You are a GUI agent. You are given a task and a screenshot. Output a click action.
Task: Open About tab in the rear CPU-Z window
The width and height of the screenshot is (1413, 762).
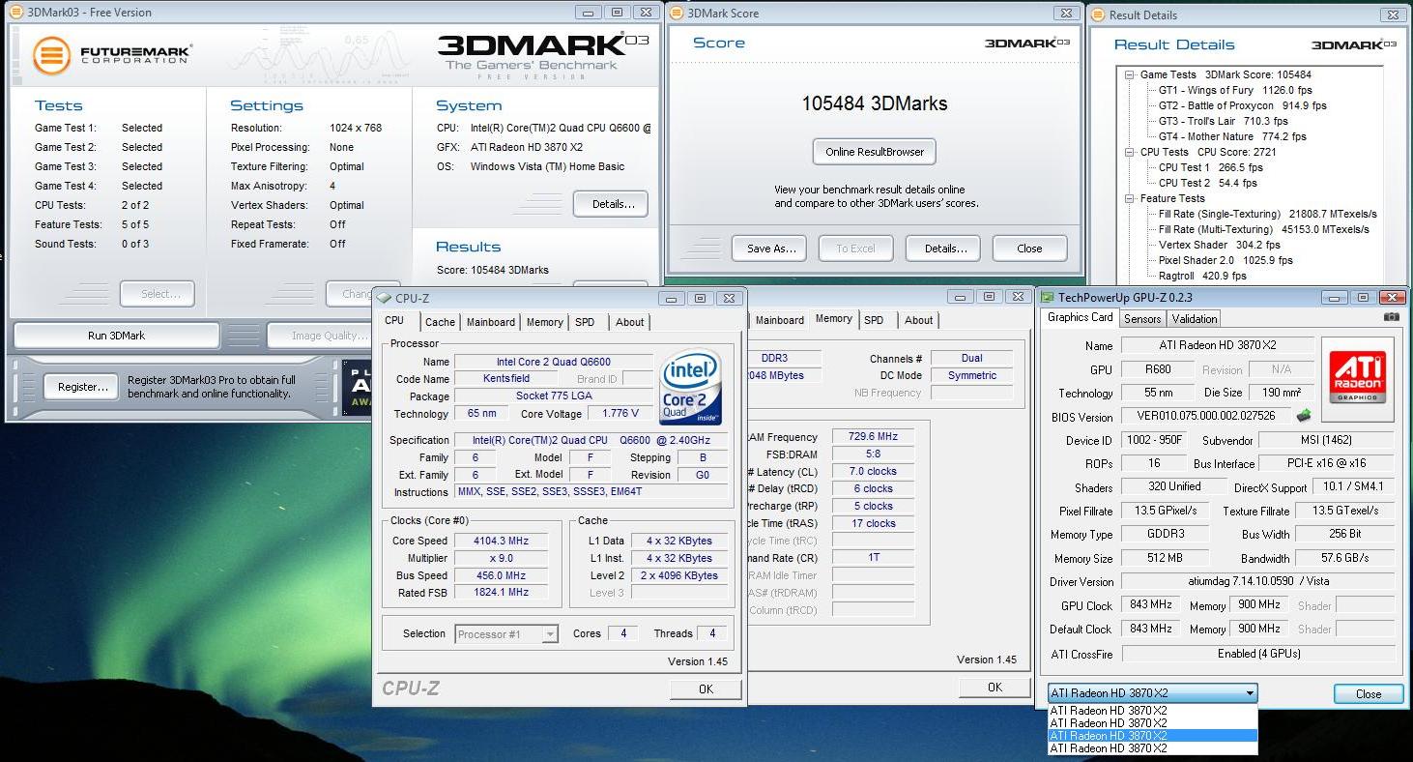click(919, 320)
